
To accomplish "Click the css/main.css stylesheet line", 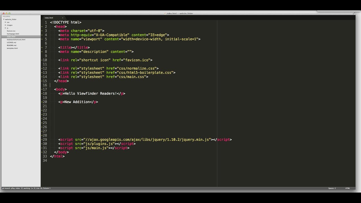I will pos(103,77).
